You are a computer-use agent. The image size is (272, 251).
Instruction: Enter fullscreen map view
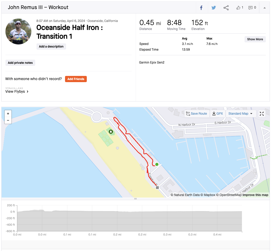262,114
